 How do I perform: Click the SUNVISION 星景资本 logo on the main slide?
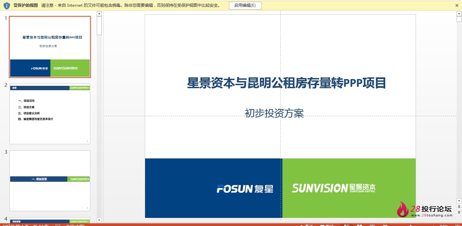pos(334,188)
